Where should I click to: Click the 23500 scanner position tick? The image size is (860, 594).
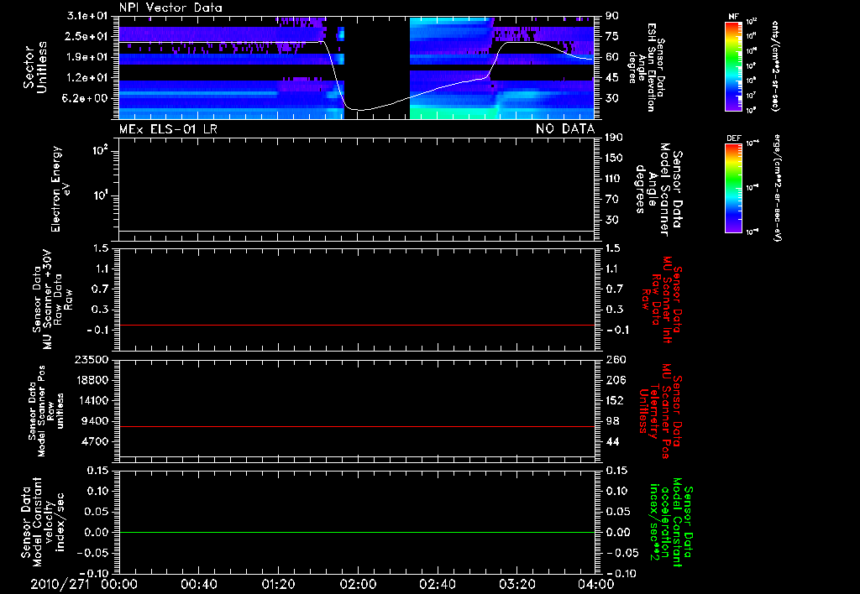click(92, 360)
